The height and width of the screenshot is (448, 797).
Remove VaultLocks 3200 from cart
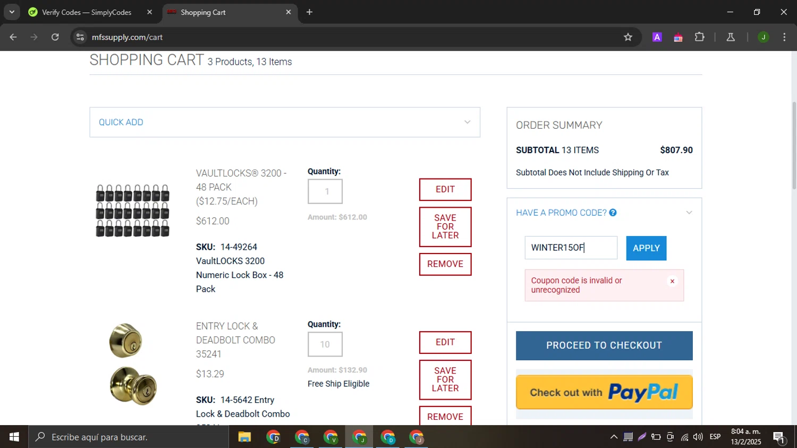(x=445, y=264)
